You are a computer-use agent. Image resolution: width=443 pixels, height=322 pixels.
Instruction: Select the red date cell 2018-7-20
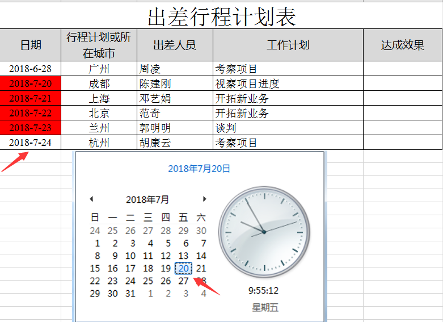pyautogui.click(x=31, y=83)
